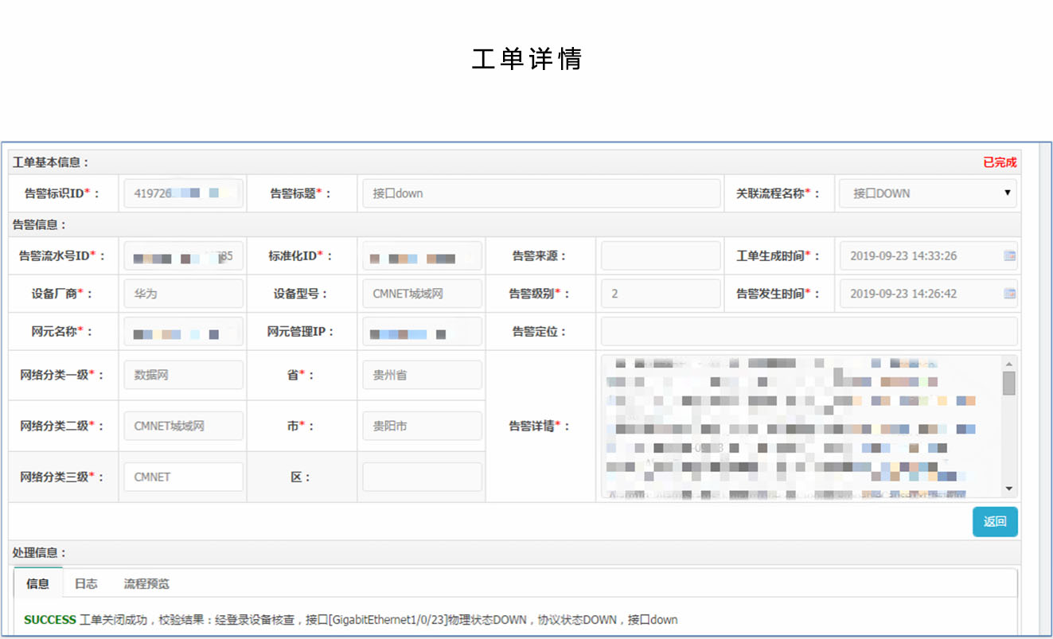Click the 告警定位 text field

pyautogui.click(x=809, y=331)
